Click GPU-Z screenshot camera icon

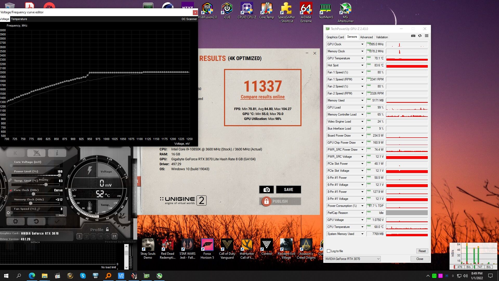coord(413,36)
